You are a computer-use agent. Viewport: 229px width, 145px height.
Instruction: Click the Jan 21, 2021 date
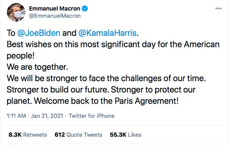tap(47, 116)
